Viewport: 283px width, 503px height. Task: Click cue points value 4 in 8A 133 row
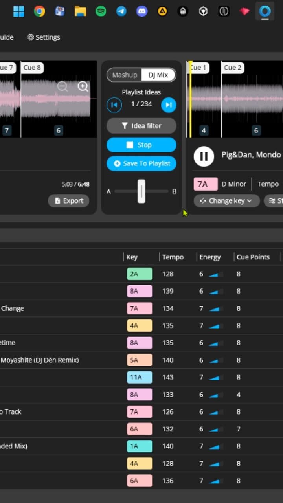[239, 395]
